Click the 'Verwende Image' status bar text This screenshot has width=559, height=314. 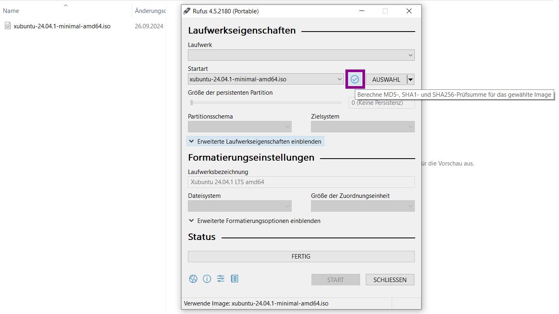pos(256,303)
